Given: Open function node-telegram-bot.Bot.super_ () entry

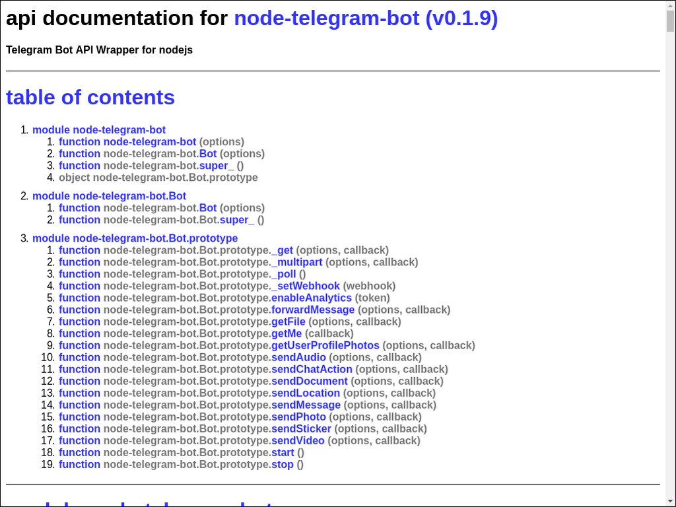Looking at the screenshot, I should [x=162, y=220].
